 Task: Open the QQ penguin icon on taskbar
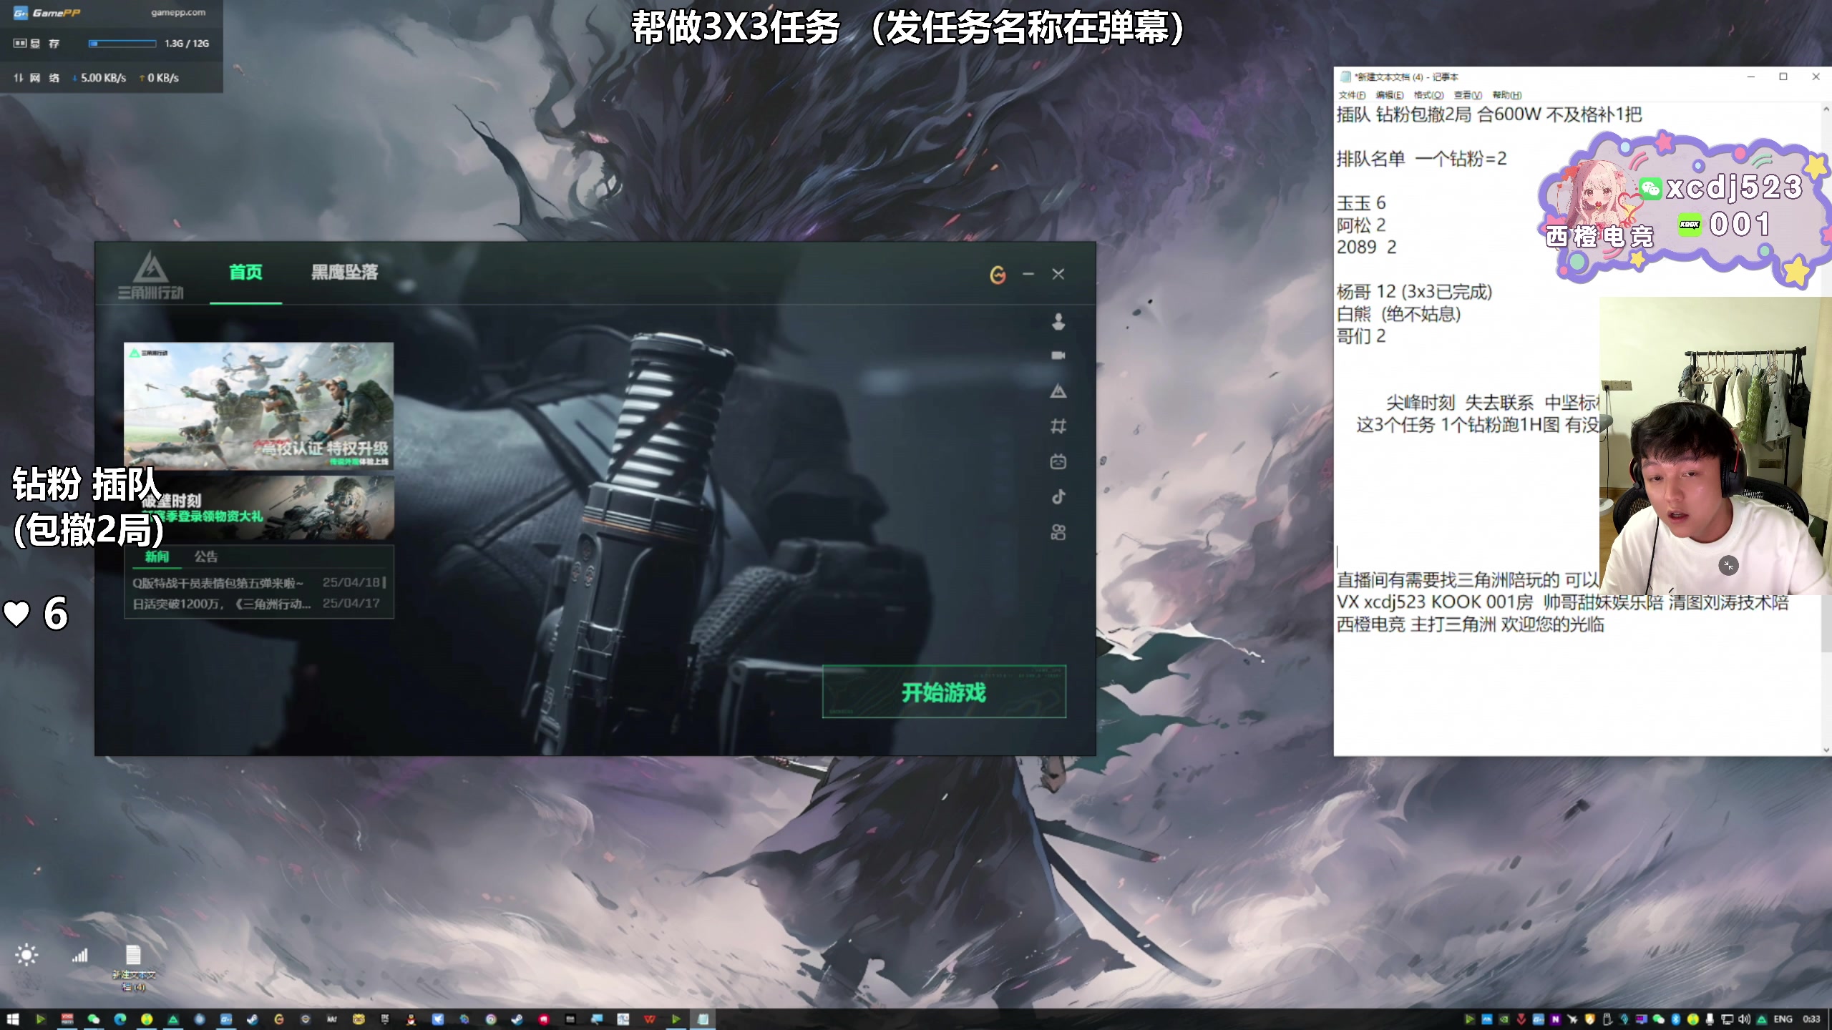click(x=411, y=1019)
